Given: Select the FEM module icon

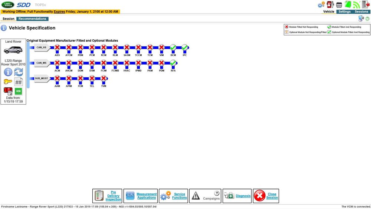Looking at the screenshot, I should click(80, 78).
